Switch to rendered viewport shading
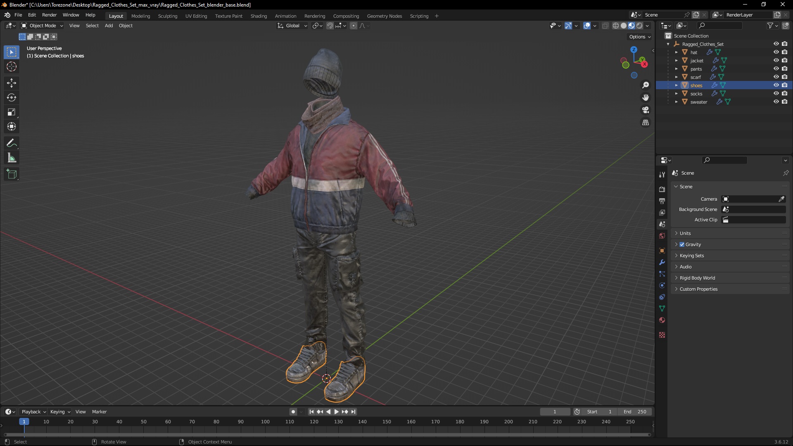 (x=639, y=26)
